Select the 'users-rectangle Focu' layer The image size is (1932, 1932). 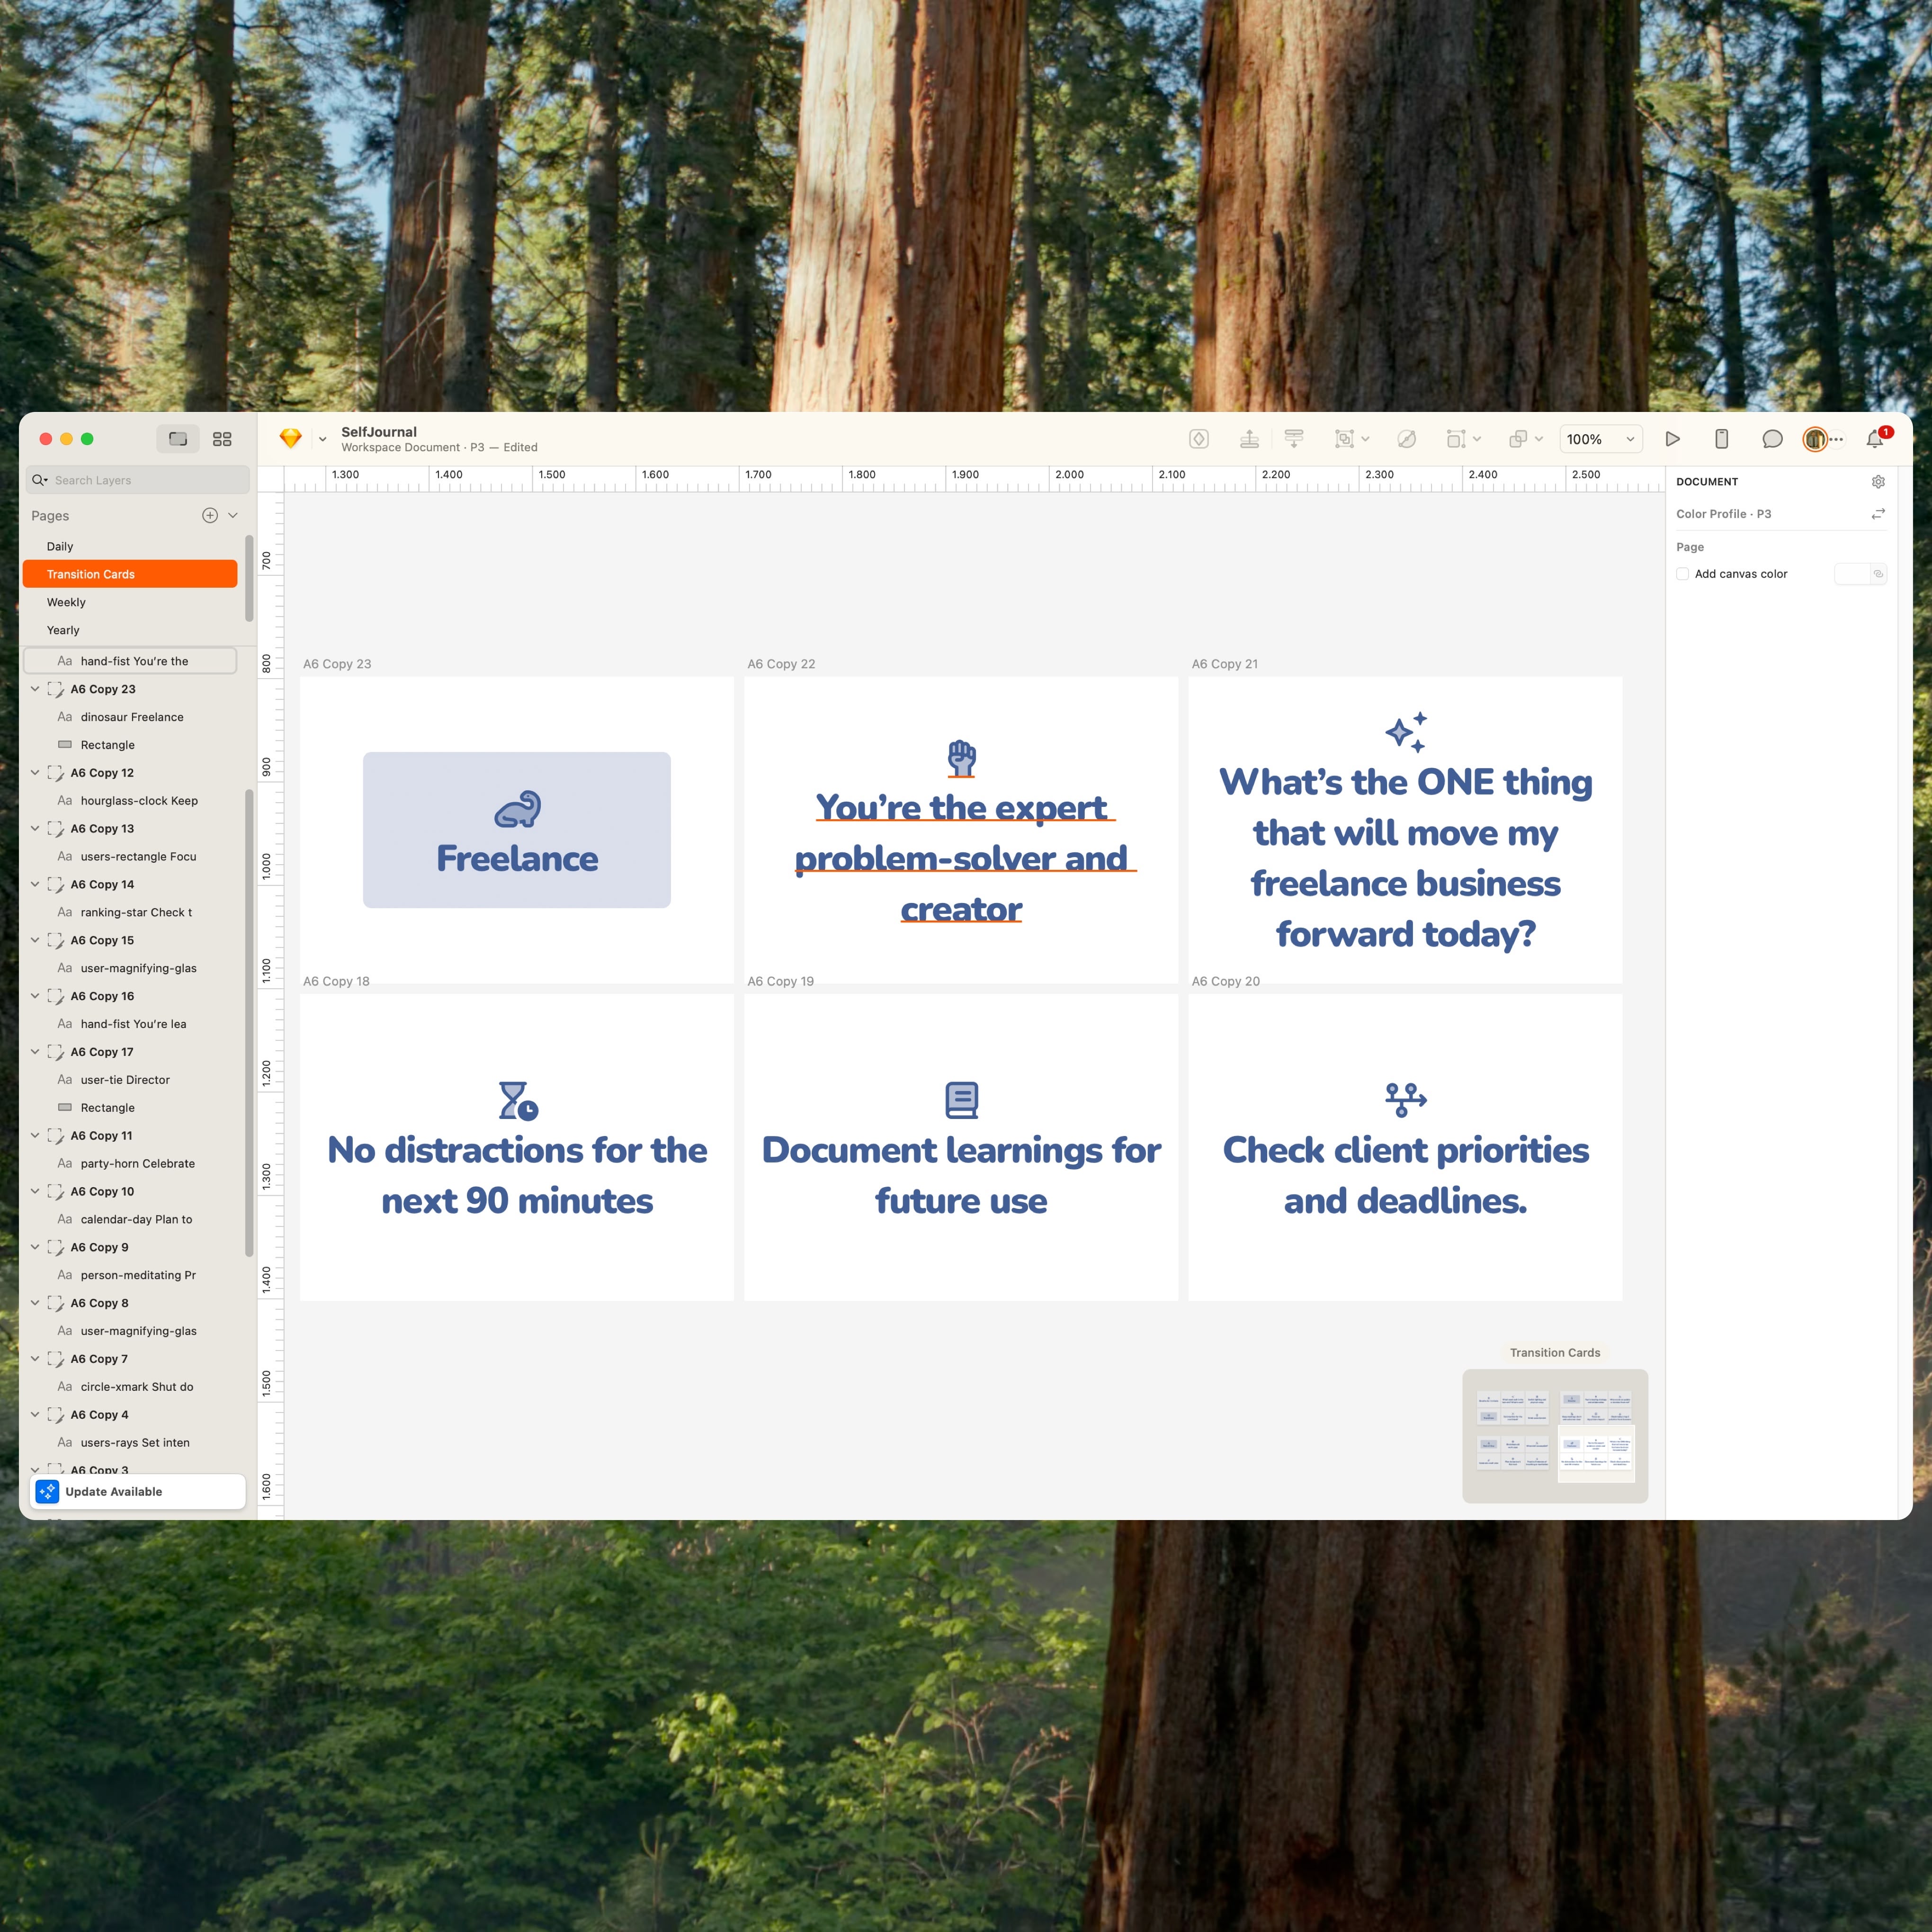click(130, 857)
